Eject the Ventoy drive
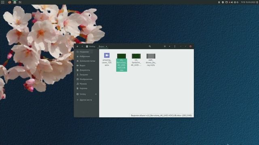 pos(96,94)
